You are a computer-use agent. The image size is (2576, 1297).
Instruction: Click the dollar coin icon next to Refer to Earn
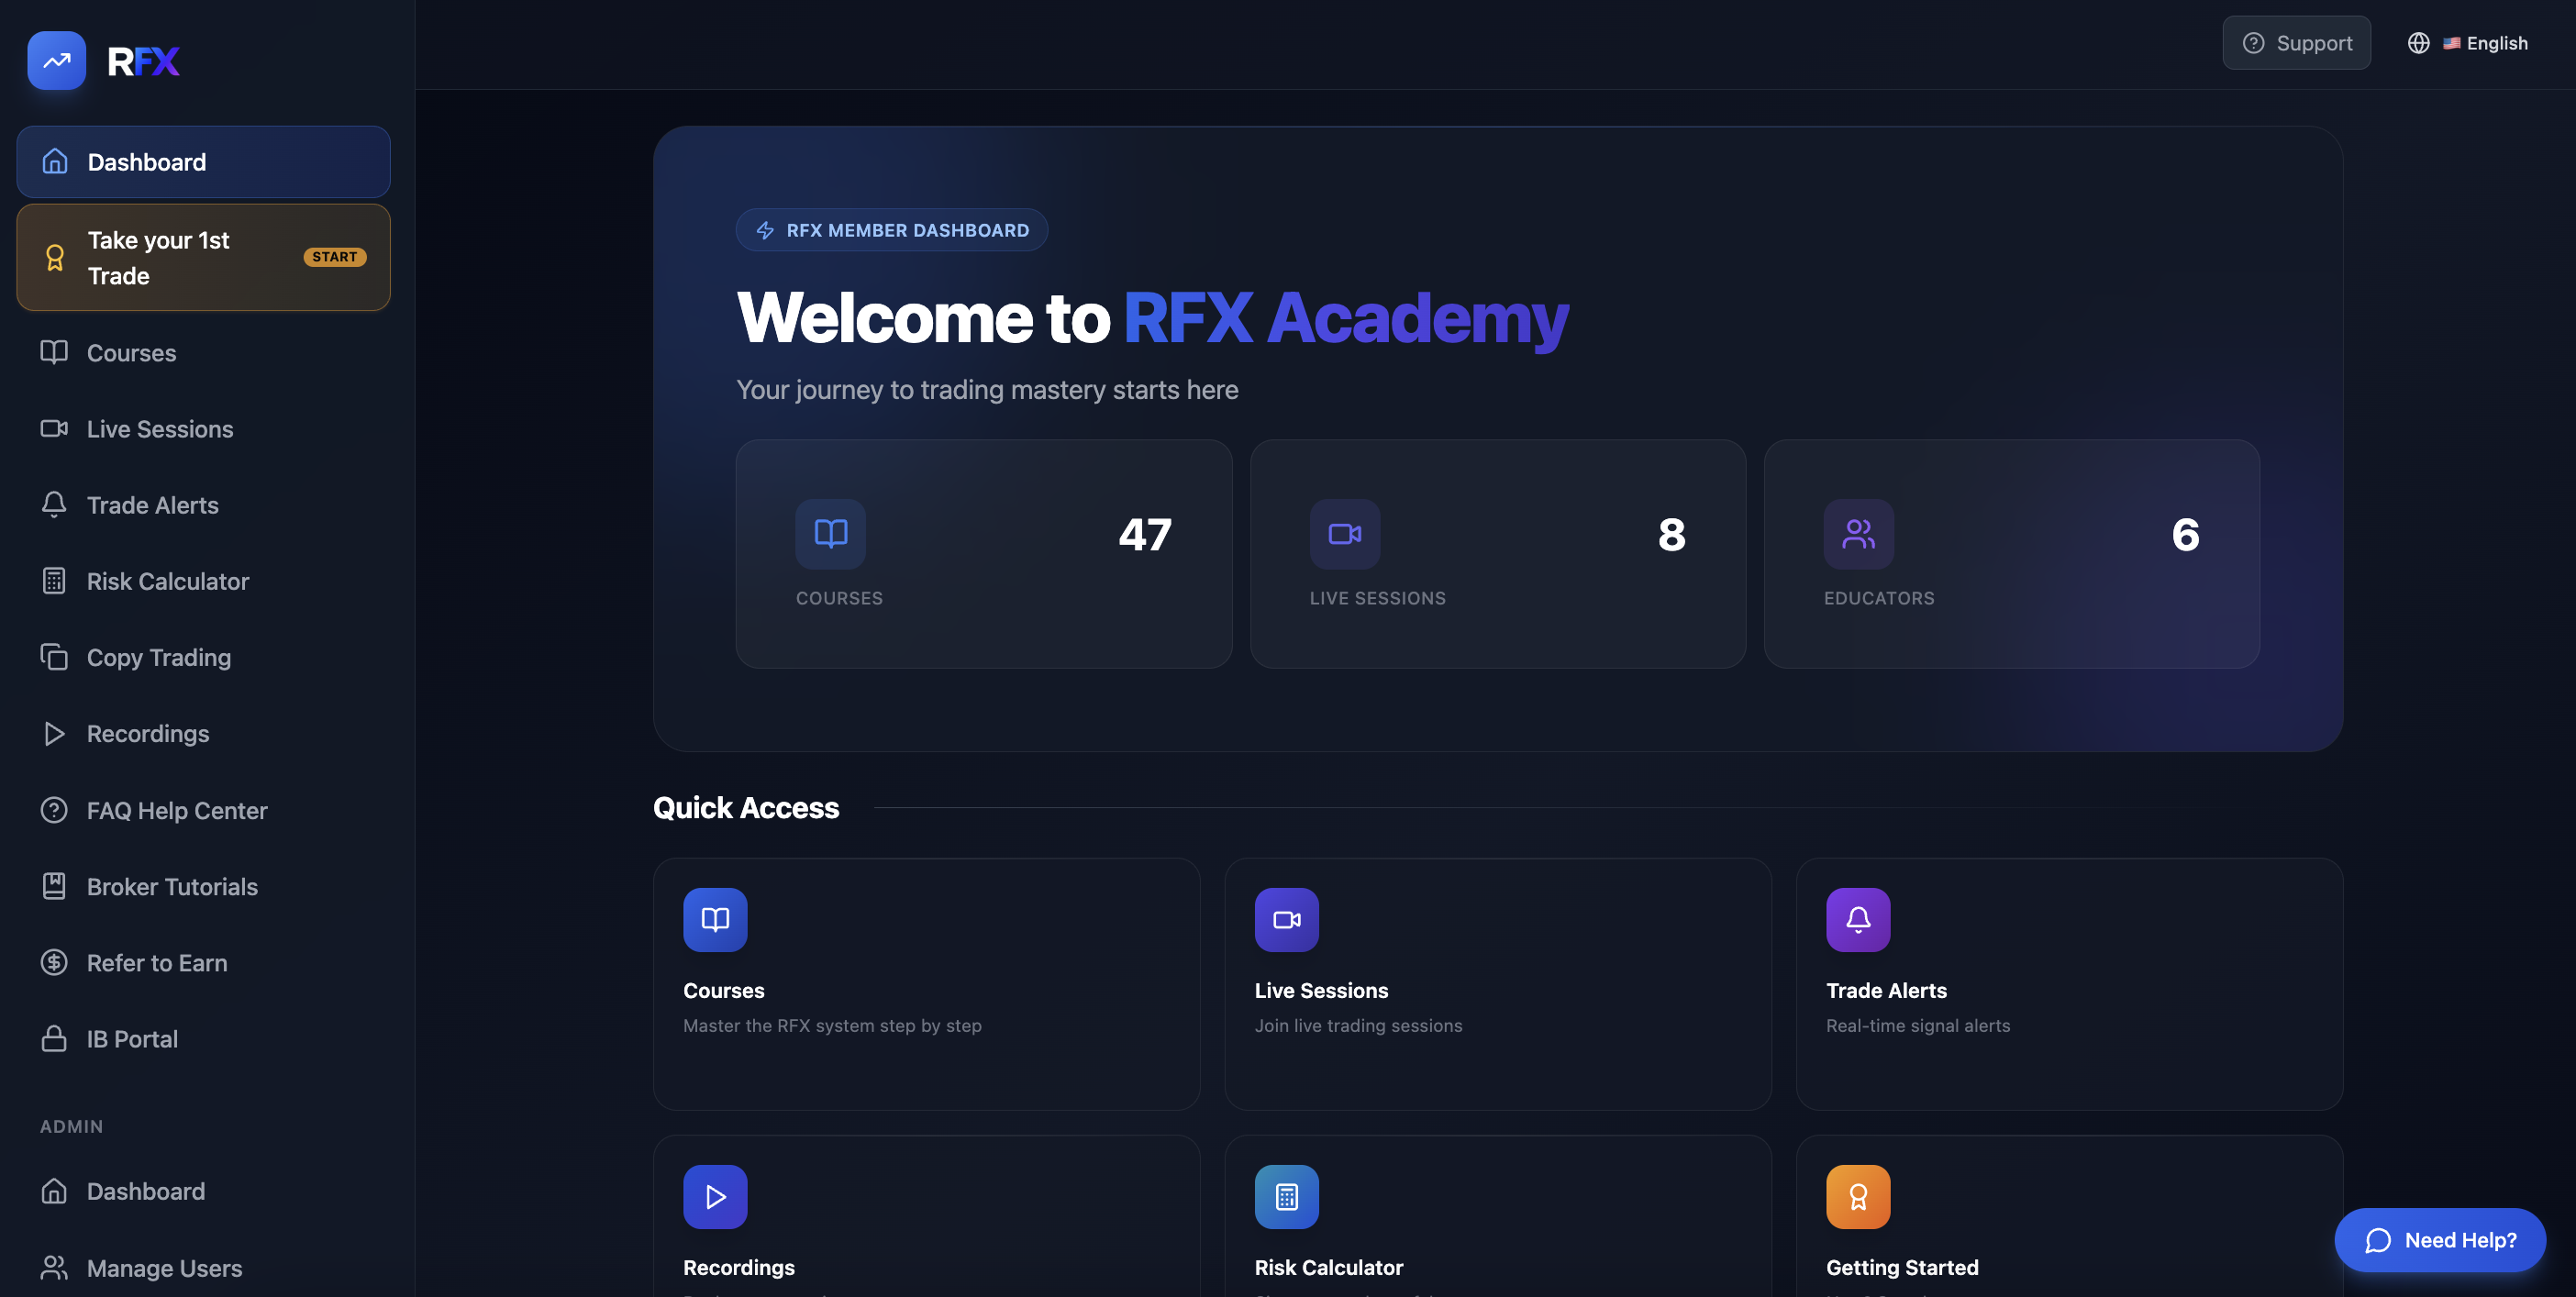(54, 963)
